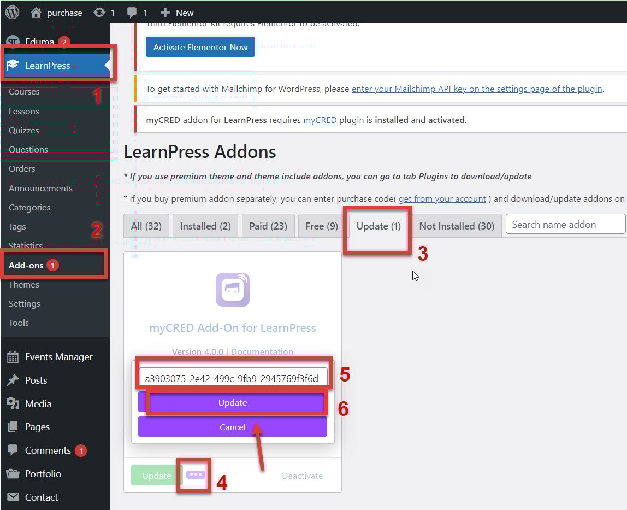Click the Posts pushpin icon
The height and width of the screenshot is (510, 627).
pyautogui.click(x=13, y=380)
